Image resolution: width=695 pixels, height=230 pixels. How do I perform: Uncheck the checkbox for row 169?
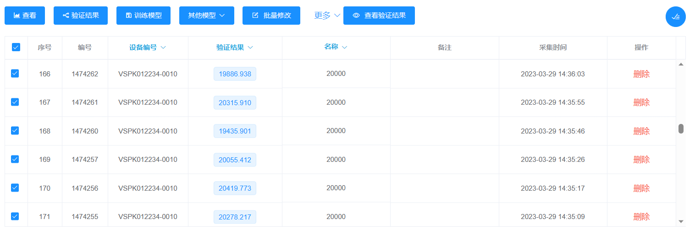pos(15,159)
